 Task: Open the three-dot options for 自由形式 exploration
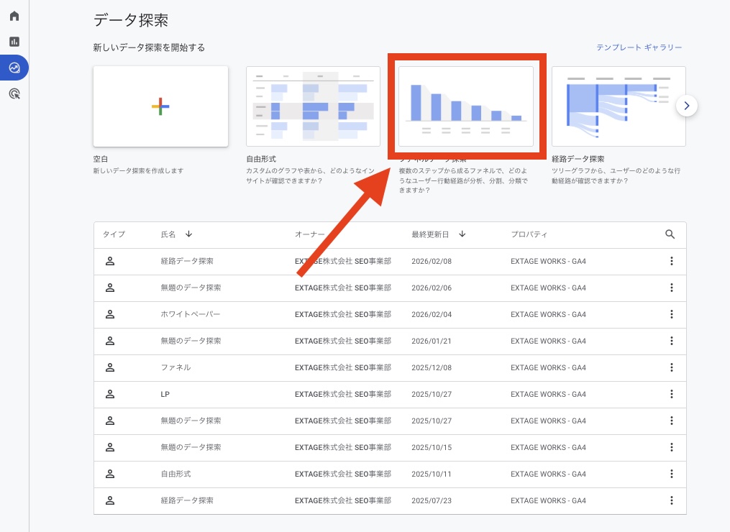(x=672, y=474)
